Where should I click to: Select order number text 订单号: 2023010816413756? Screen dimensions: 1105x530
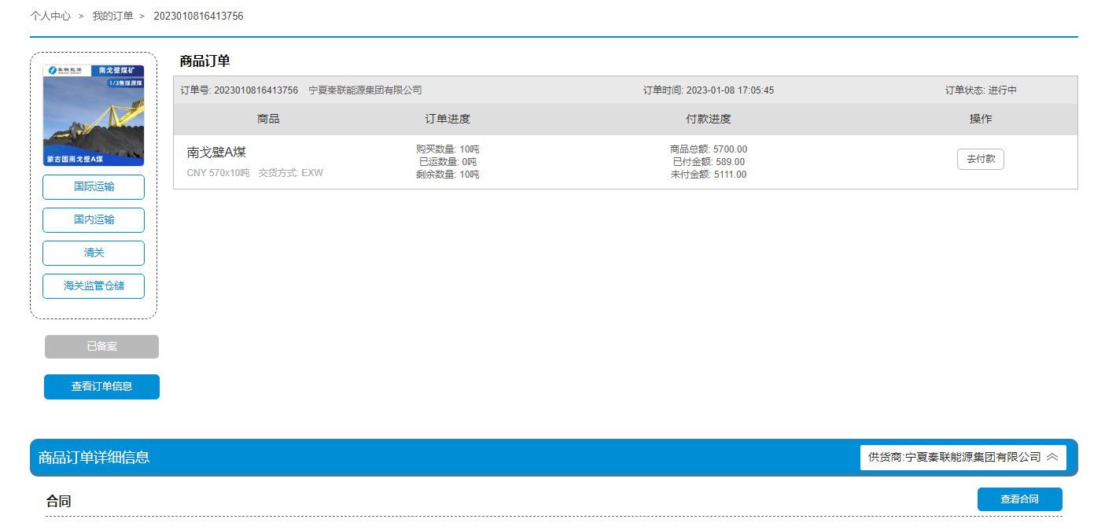[x=239, y=90]
